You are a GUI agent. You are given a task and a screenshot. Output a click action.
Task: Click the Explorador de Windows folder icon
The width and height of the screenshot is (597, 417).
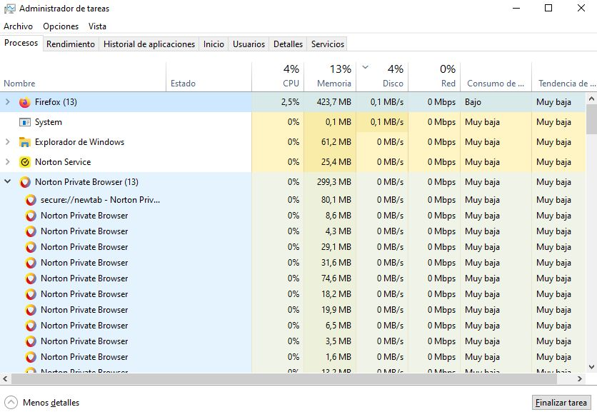(25, 142)
